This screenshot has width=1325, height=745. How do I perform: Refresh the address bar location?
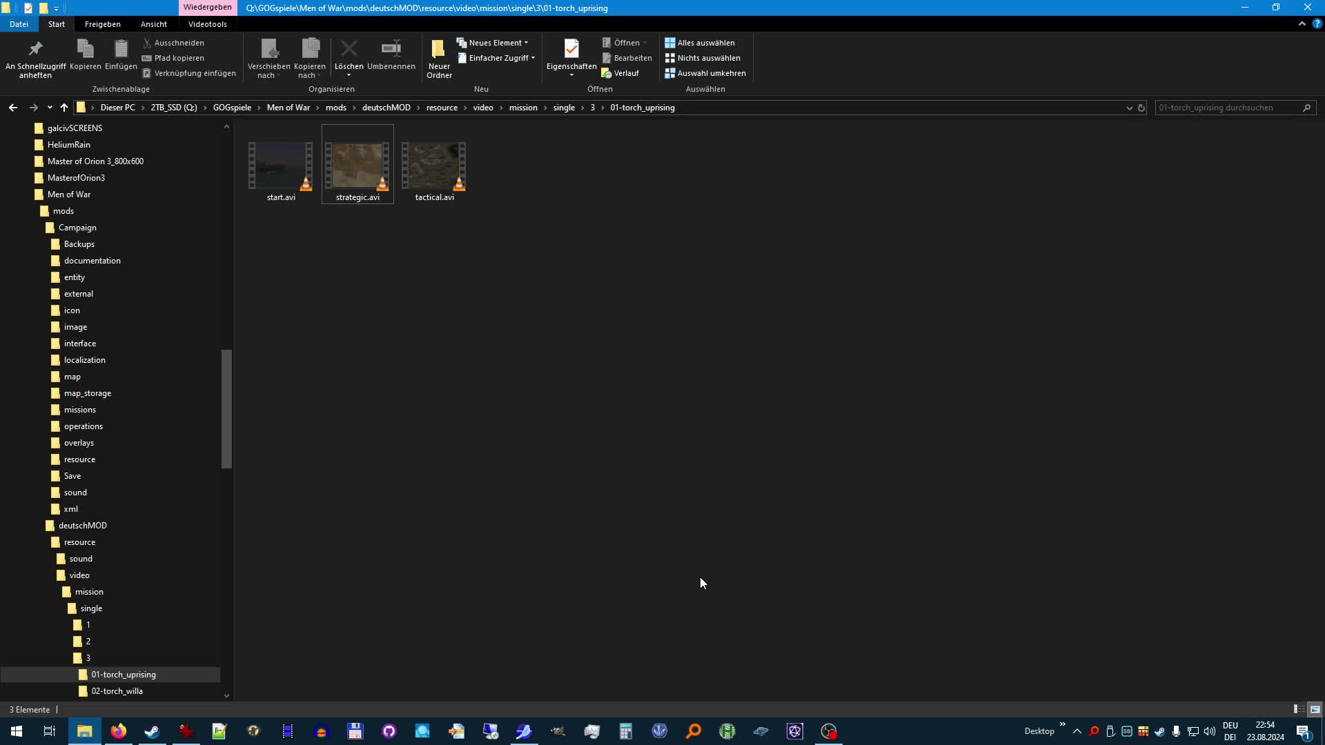click(x=1141, y=108)
